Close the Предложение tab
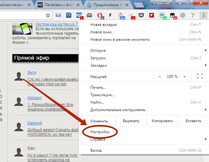Viewport: 209px width, 162px height. [127, 5]
